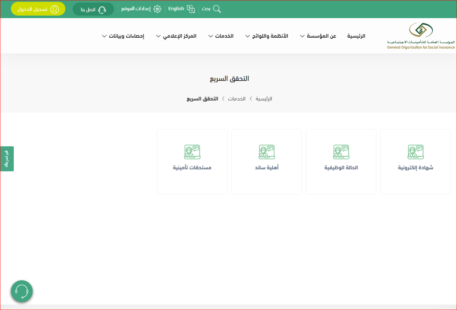Click the icon above مستحقات تأمينية

coord(192,152)
